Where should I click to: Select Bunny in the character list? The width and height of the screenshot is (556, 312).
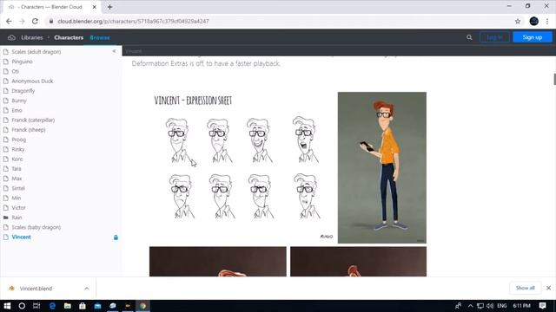coord(19,101)
